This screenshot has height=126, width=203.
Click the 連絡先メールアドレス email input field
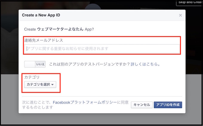[x=102, y=48]
